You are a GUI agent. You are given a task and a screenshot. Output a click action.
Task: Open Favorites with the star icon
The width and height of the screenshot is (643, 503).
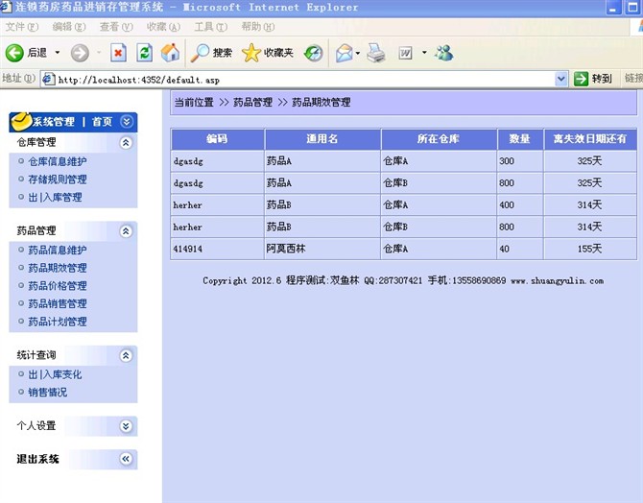[x=251, y=53]
